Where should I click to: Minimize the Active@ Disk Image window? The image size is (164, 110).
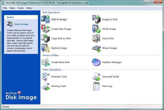pyautogui.click(x=147, y=2)
